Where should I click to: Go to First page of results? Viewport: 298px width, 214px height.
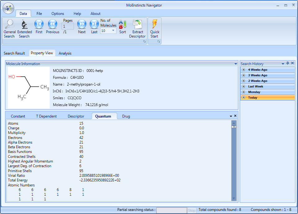click(39, 27)
